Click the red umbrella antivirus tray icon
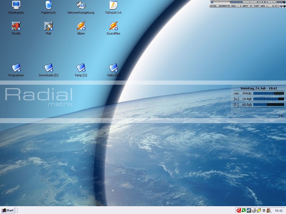 pyautogui.click(x=239, y=210)
